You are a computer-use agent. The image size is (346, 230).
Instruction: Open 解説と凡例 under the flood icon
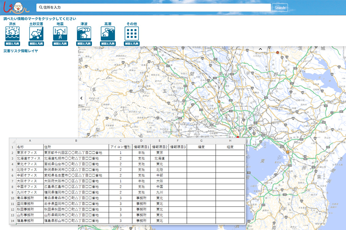click(12, 44)
